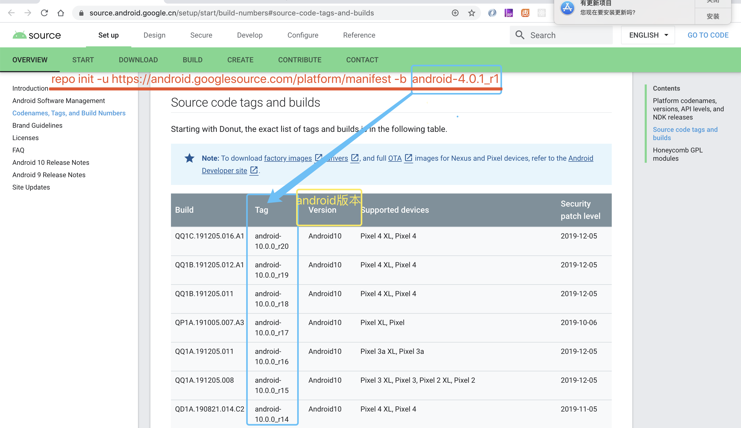Click the android-10.0.0_r17 tag cell
741x428 pixels.
(272, 328)
